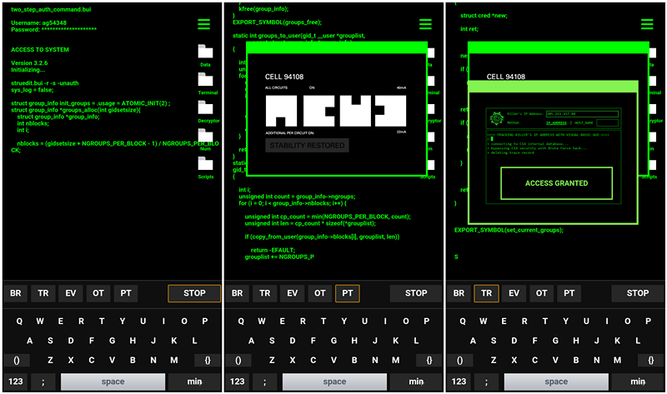Tap the 123 key on the login screen keyboard
This screenshot has height=394, width=667.
[x=16, y=382]
